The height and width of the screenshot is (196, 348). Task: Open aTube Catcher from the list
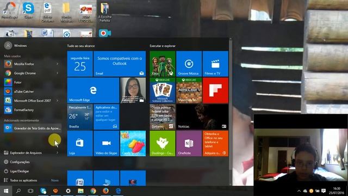(32, 91)
